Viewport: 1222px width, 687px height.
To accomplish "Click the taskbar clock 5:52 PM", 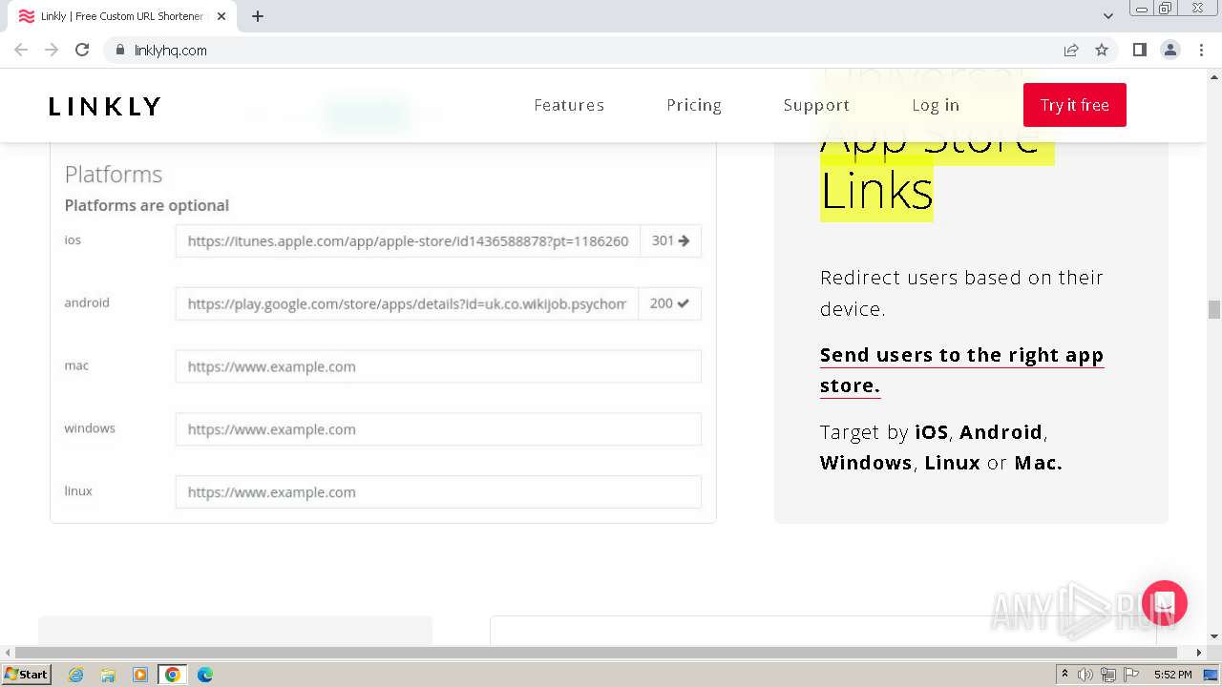I will [x=1172, y=675].
